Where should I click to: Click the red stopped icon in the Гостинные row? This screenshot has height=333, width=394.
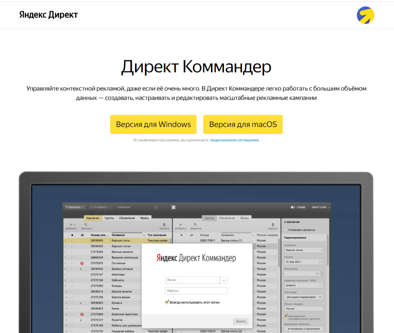[82, 263]
